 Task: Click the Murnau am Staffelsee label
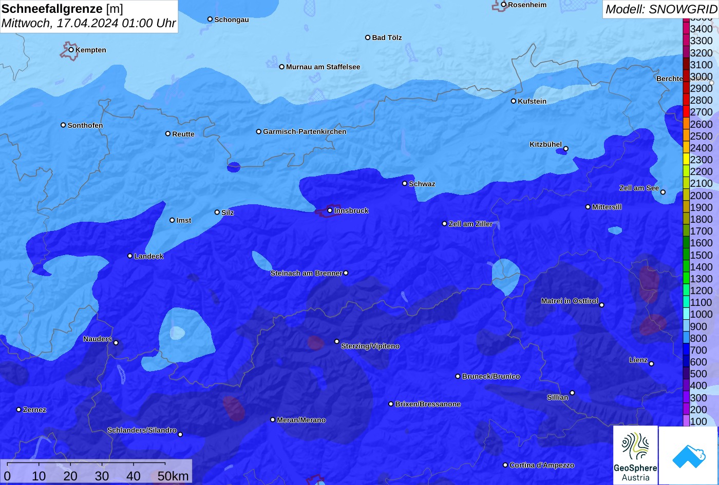tap(323, 67)
